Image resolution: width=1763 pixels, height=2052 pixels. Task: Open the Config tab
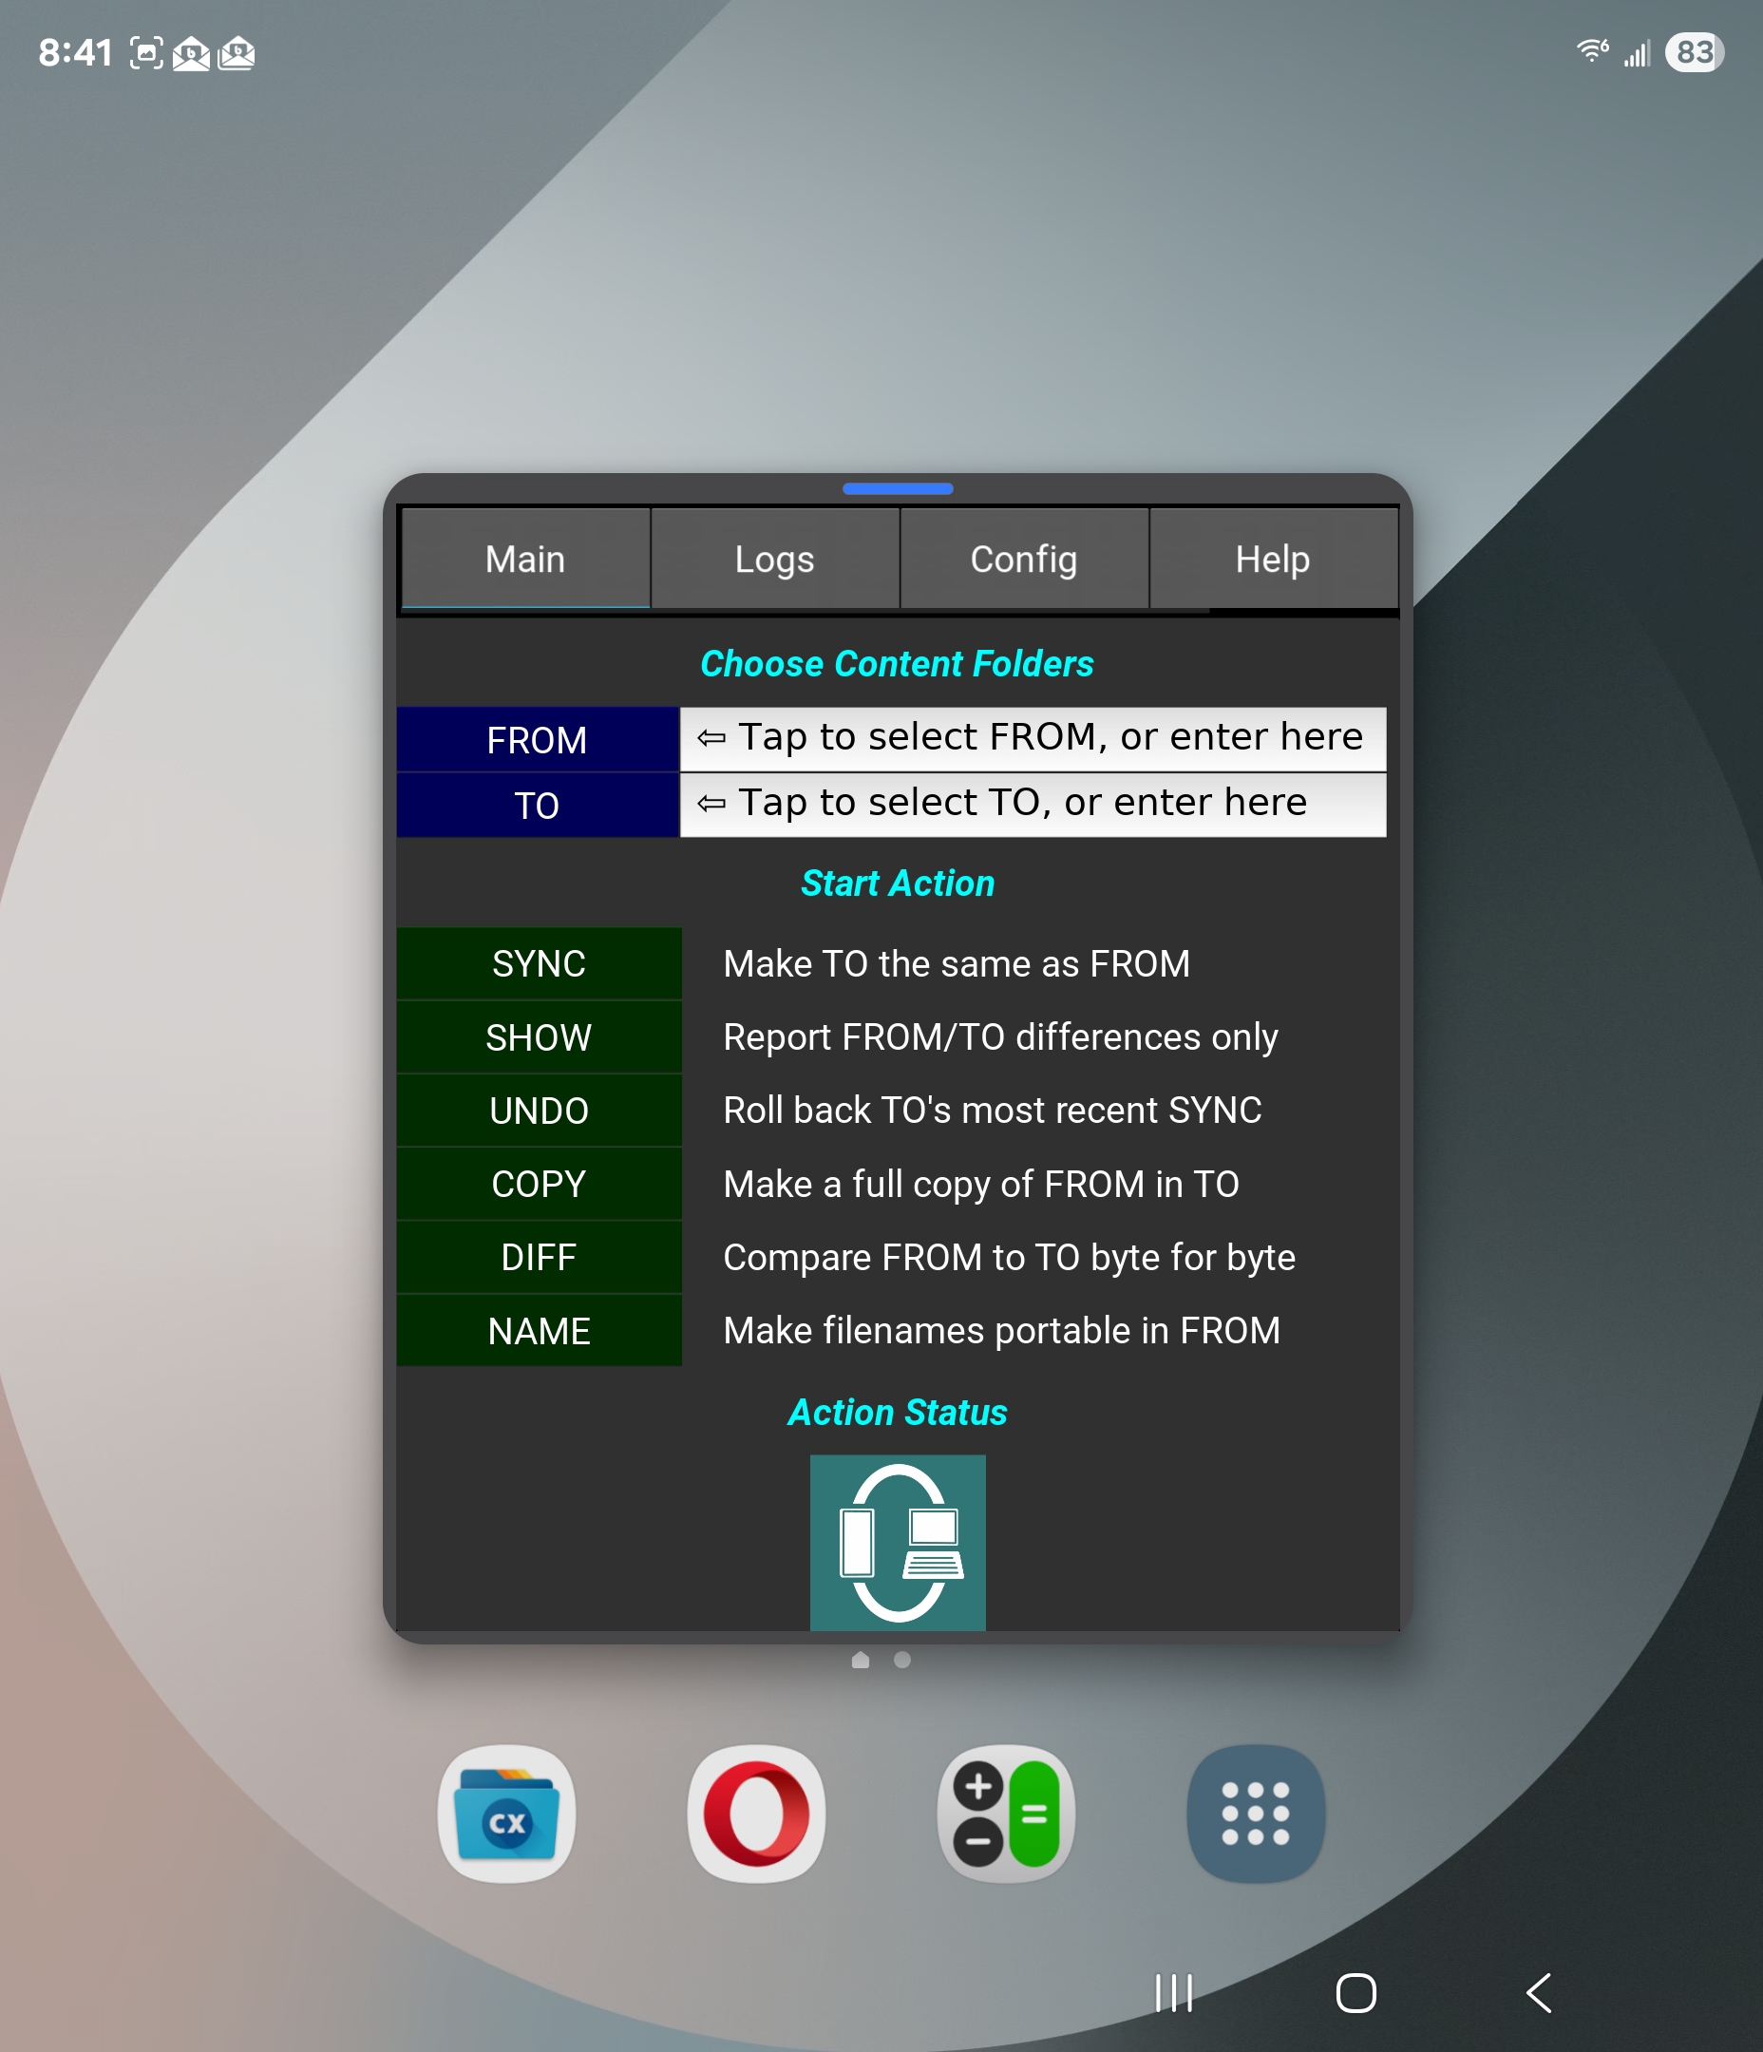[x=1023, y=560]
